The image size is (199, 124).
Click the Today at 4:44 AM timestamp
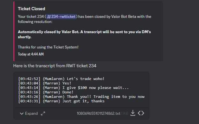pos(31,54)
